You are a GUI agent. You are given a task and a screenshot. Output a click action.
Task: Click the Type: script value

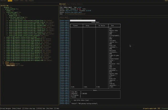click(x=79, y=7)
